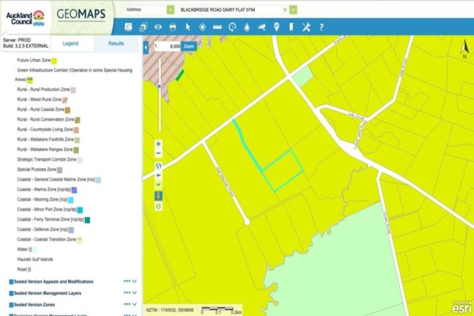Click the water drop icon in toolbar

pyautogui.click(x=247, y=27)
